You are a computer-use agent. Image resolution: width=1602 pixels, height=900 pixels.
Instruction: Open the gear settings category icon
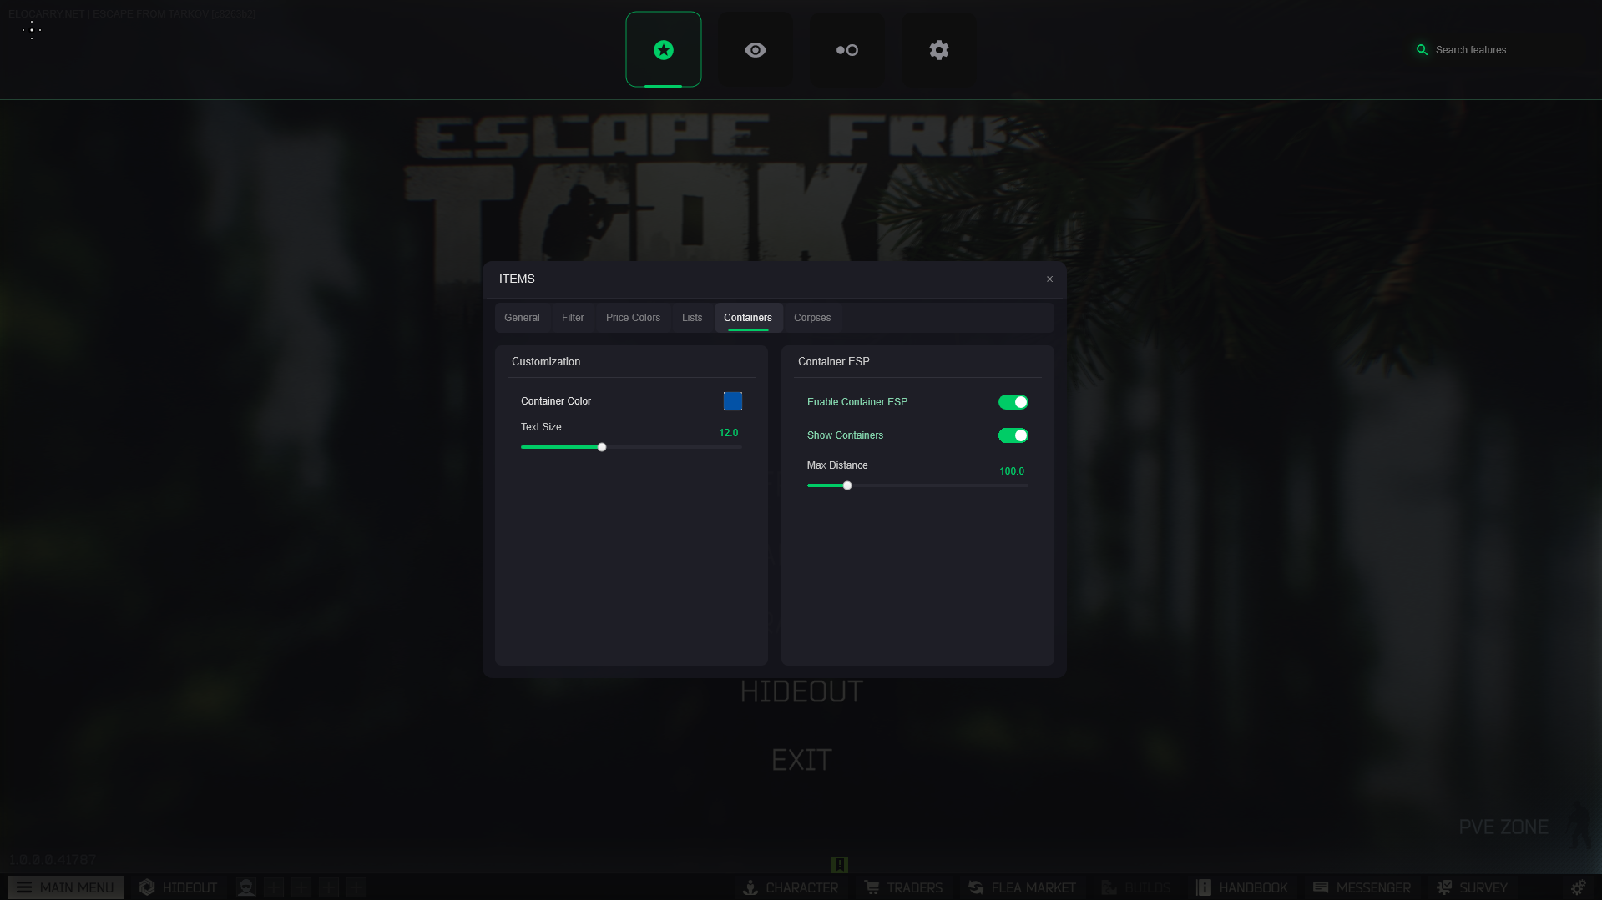pos(938,50)
